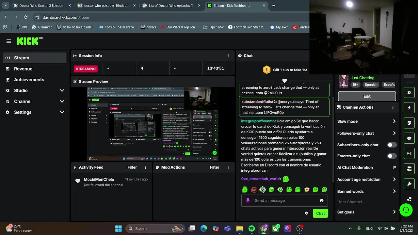Click the KissAnime bookmark
The image size is (418, 235).
(x=42, y=27)
